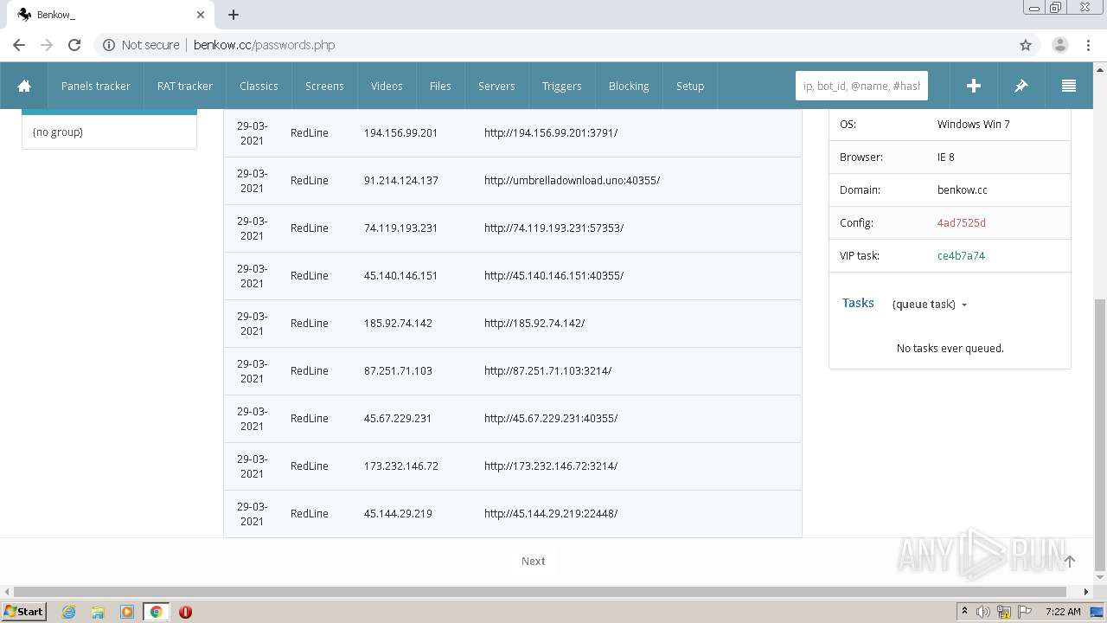Open the Start menu

(23, 612)
